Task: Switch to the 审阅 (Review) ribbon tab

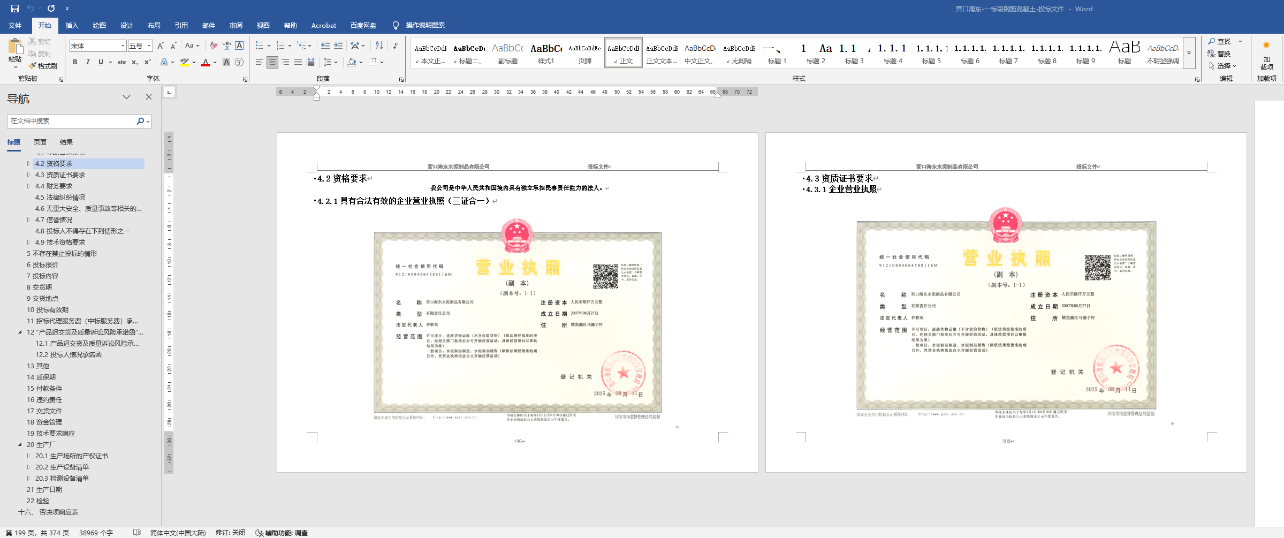Action: (x=236, y=26)
